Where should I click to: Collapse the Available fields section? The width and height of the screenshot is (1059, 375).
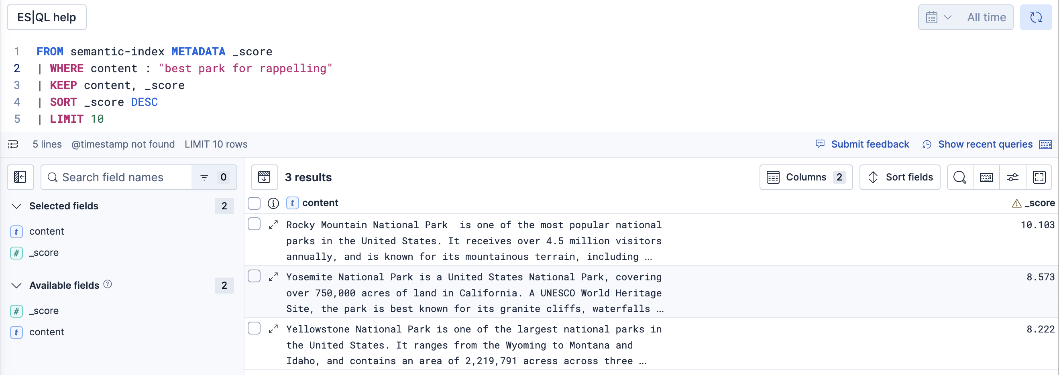point(16,286)
